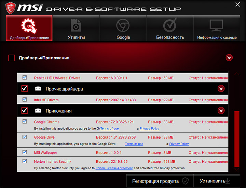Viewport: 246px width, 188px height.
Task: Click the shield icon on Регистрация продукта
Action: pyautogui.click(x=185, y=181)
